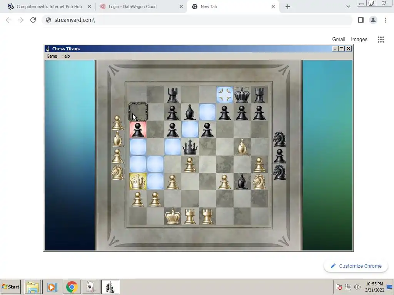Move to the blue square marked with corner arrows
The image size is (394, 295).
[x=225, y=95]
